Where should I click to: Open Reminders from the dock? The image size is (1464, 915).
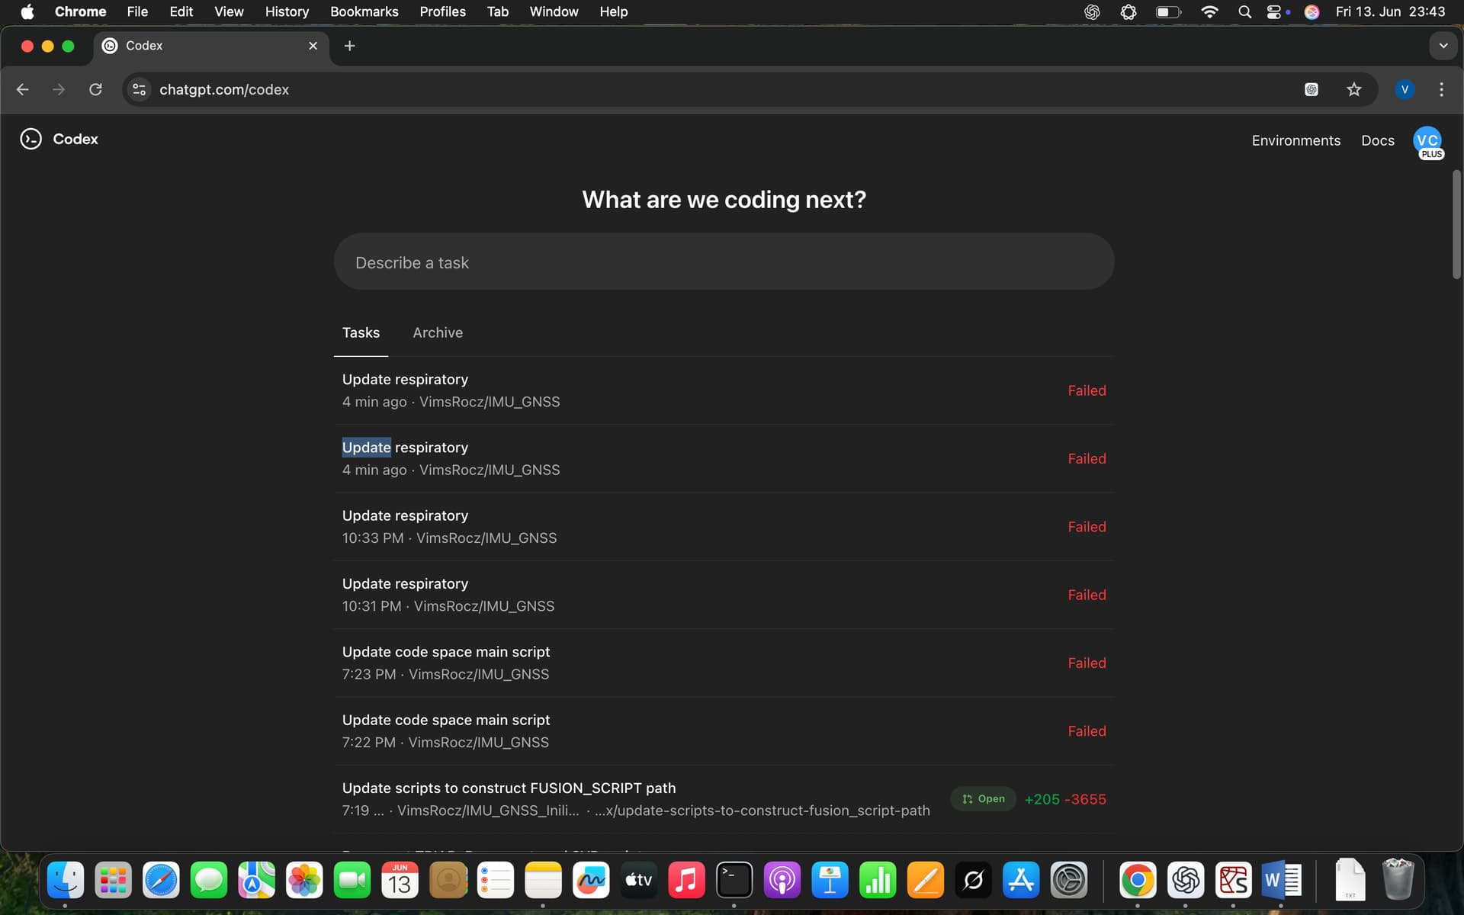[496, 880]
